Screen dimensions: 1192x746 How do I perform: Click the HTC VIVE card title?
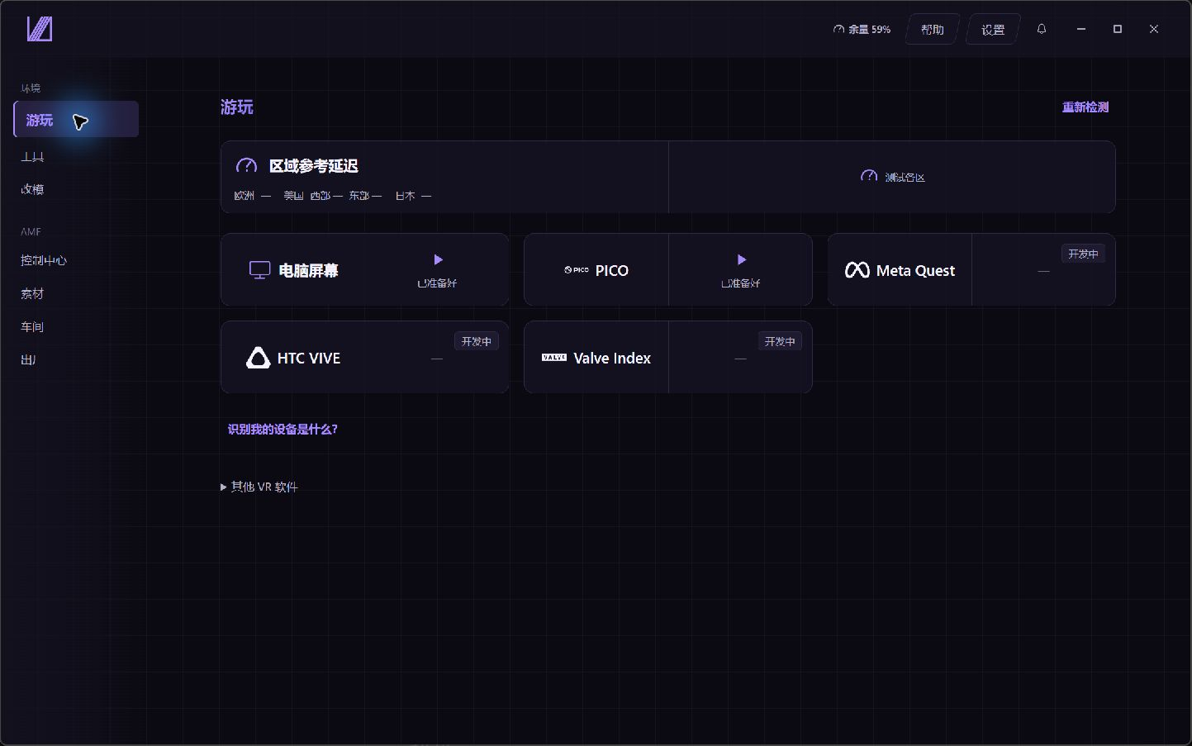(309, 358)
